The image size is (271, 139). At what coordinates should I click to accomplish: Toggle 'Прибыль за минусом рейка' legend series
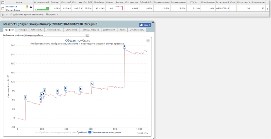click(53, 132)
